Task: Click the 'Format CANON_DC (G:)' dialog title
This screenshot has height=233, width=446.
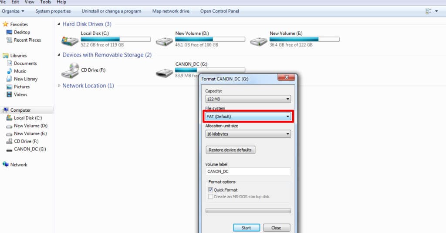Action: (x=225, y=79)
